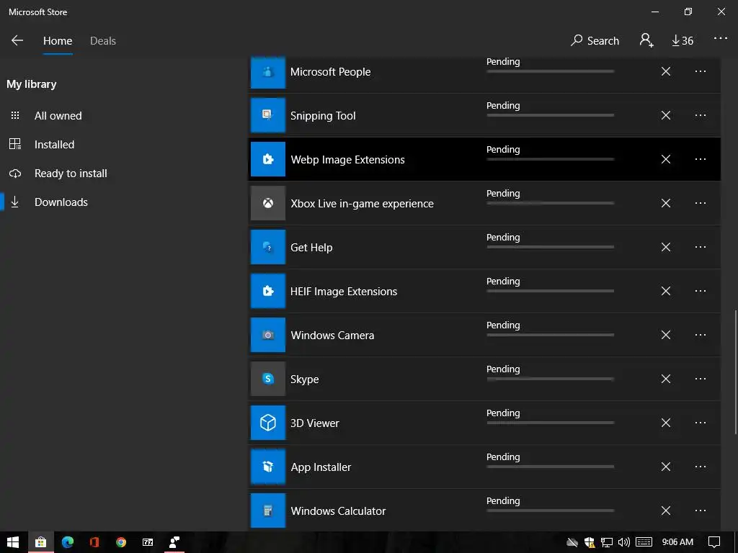Open the See more menu in header
The image size is (738, 553).
[x=721, y=38]
